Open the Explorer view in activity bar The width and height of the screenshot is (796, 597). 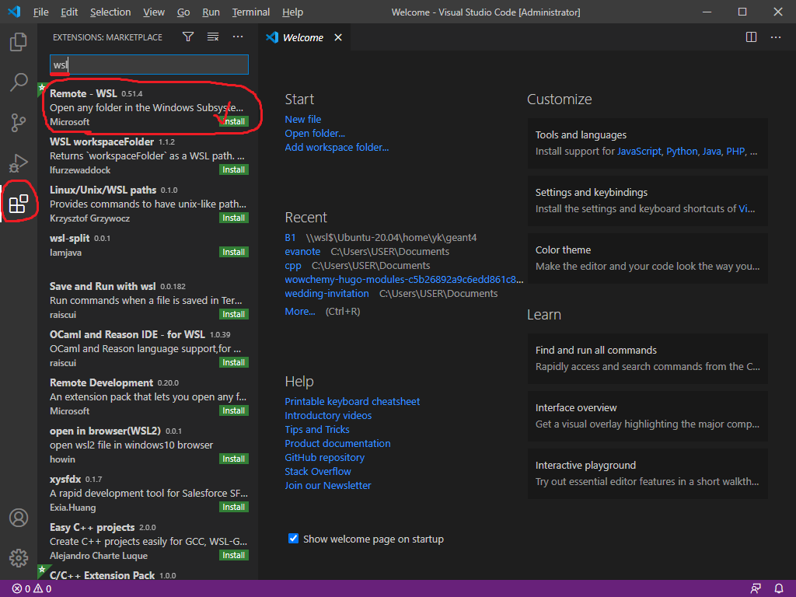(x=19, y=42)
